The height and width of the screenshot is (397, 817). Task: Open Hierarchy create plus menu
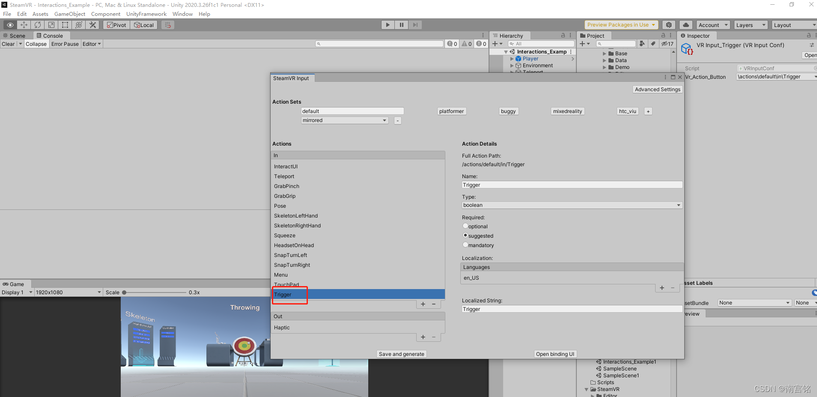coord(497,44)
